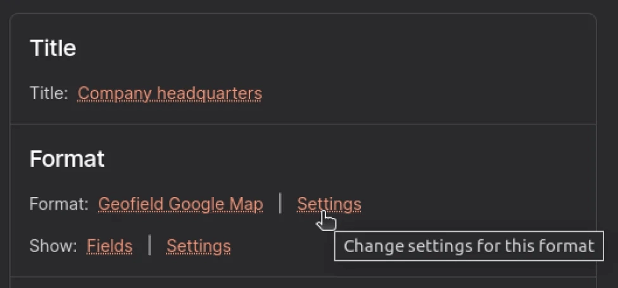Click the Geofield Google Map format link
The image size is (618, 288).
[180, 204]
